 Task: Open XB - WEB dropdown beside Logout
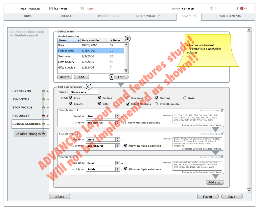click(69, 9)
